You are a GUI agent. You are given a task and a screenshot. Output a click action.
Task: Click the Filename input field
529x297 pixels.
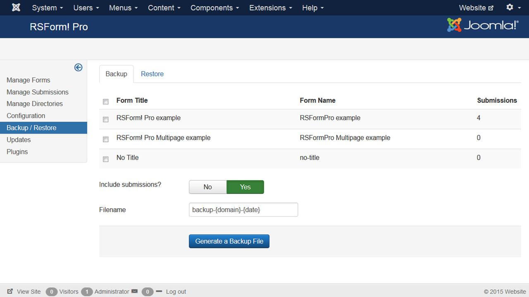(243, 210)
